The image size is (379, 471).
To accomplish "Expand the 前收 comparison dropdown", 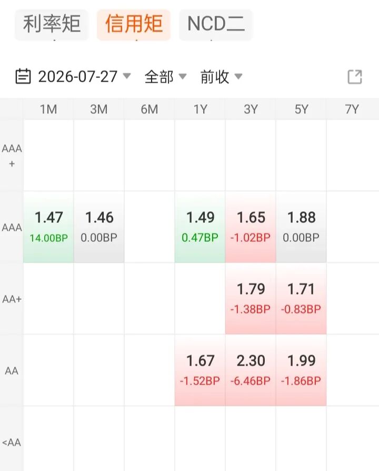I will click(221, 76).
